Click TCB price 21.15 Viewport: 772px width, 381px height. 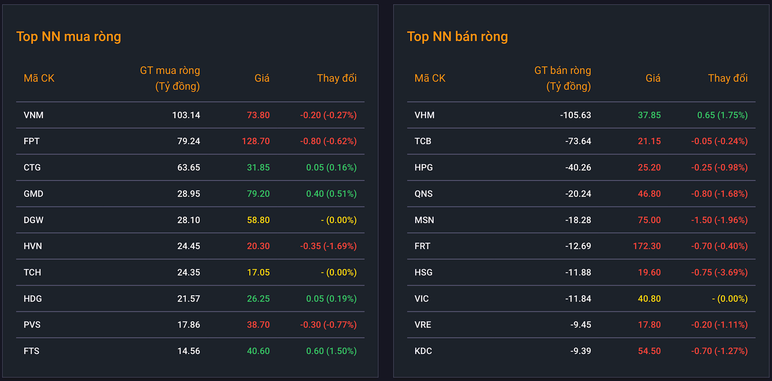tap(649, 141)
